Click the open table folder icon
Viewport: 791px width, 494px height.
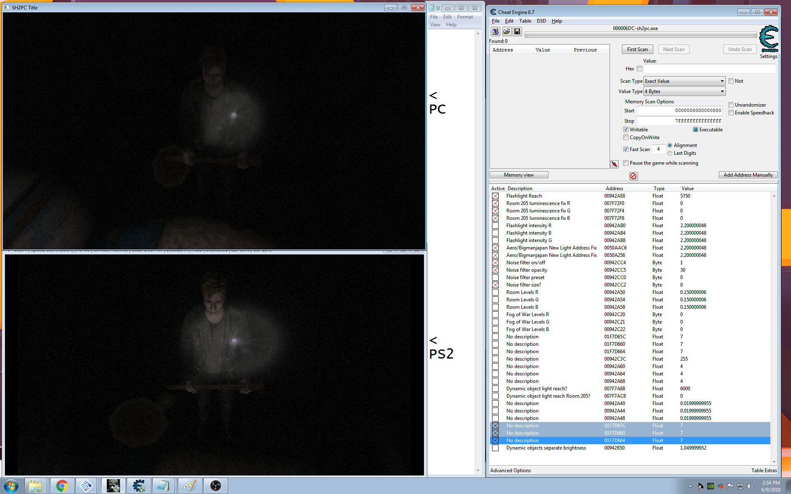point(506,31)
